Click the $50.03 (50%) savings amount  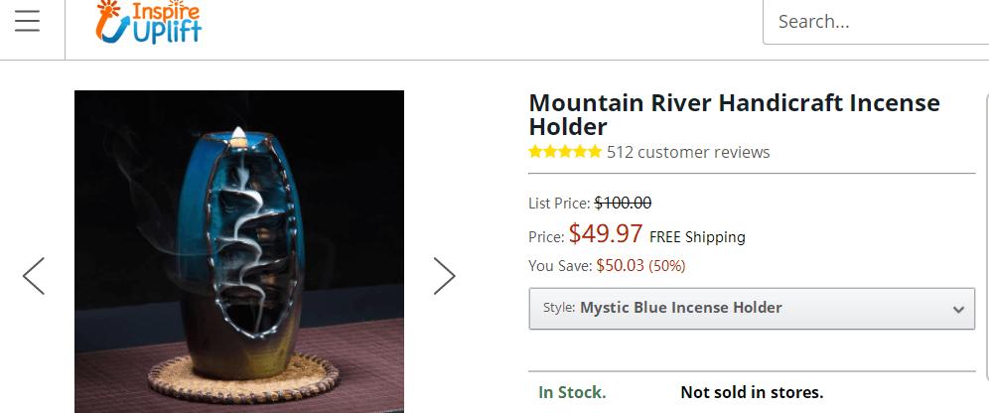(640, 265)
